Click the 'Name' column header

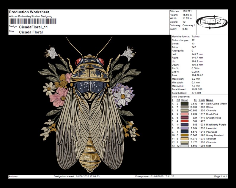point(210,100)
